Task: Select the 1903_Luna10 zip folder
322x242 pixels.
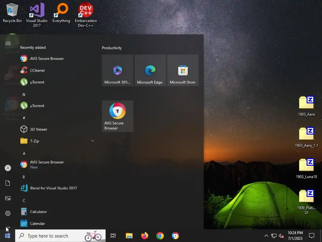Action: click(306, 168)
